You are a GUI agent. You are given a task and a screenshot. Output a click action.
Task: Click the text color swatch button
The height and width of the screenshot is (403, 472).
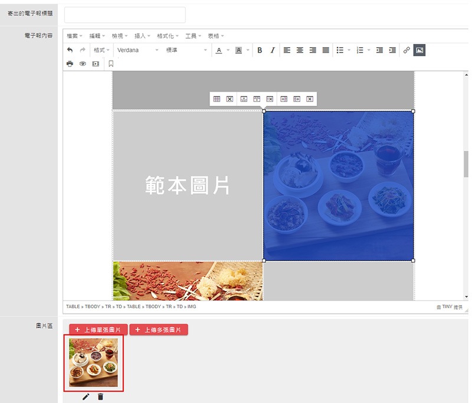[219, 51]
